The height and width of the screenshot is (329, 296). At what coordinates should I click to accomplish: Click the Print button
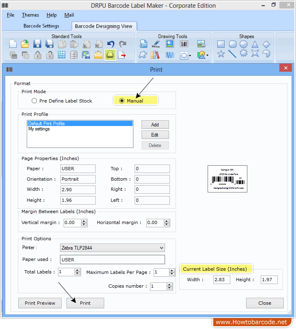pos(85,303)
